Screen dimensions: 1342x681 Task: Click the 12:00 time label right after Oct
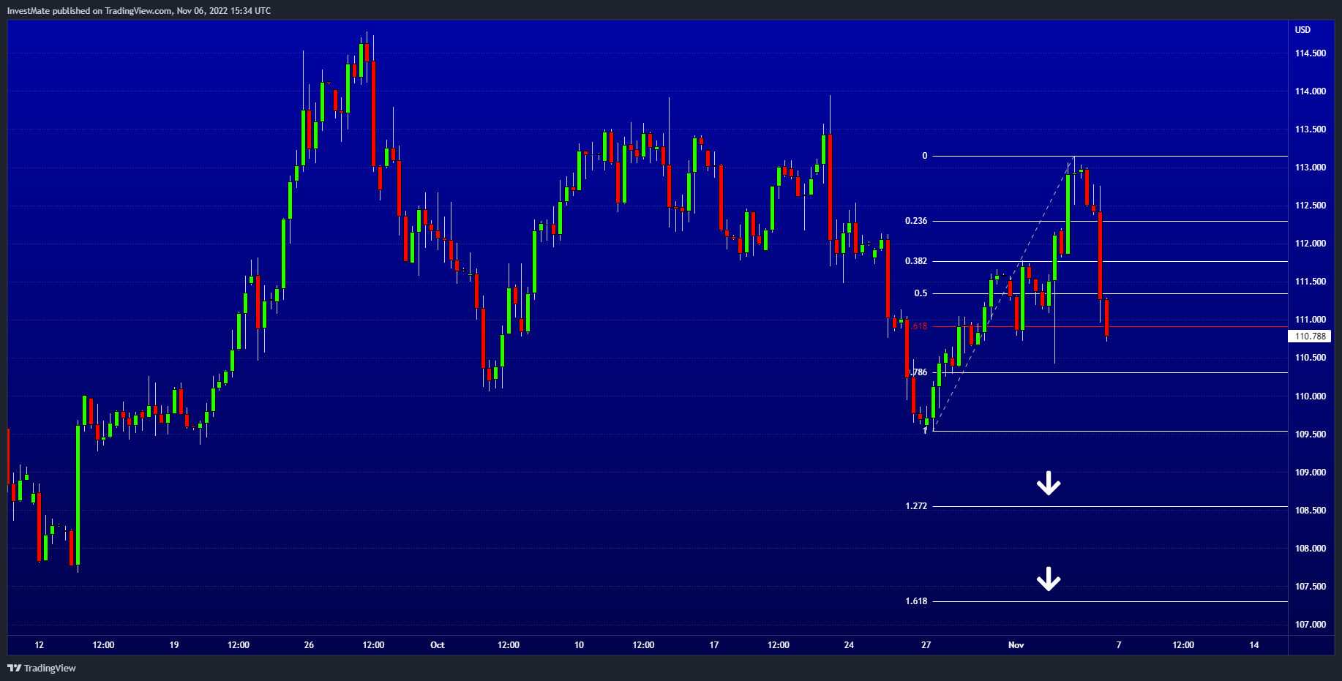(509, 645)
